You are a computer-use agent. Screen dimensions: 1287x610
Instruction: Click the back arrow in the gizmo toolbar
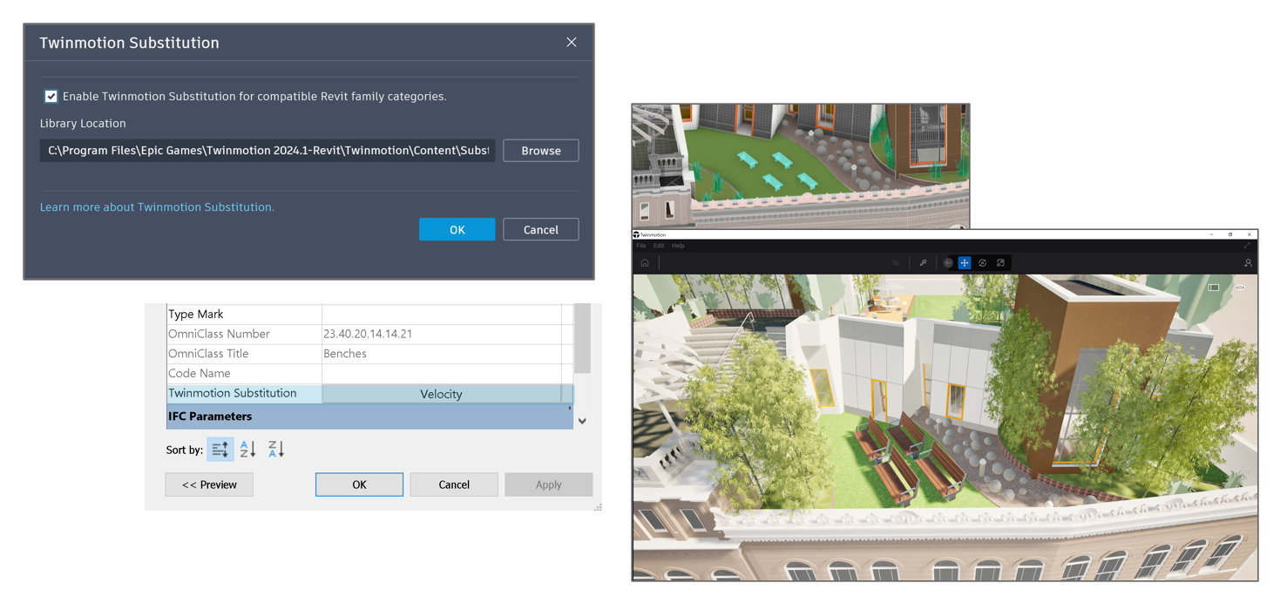coord(948,262)
